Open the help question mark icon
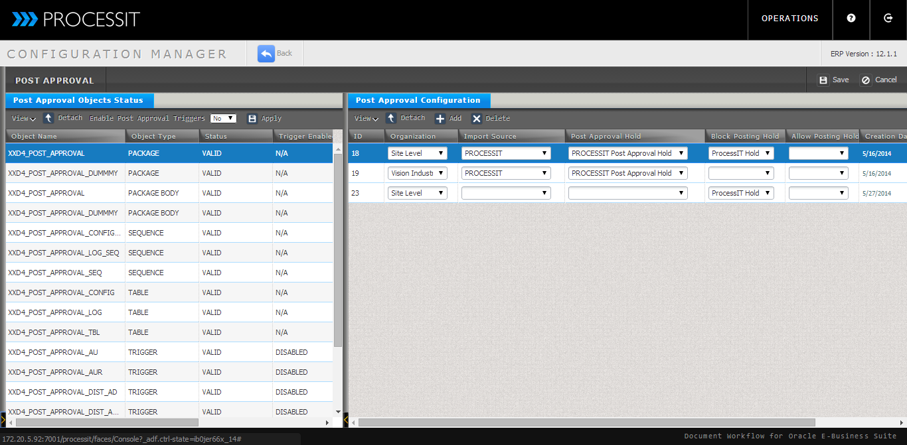907x445 pixels. [851, 19]
